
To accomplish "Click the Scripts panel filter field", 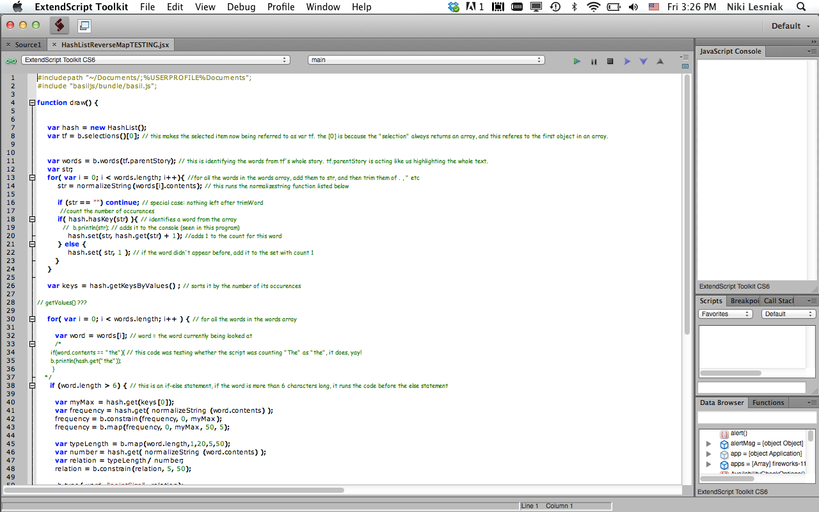I will [752, 387].
